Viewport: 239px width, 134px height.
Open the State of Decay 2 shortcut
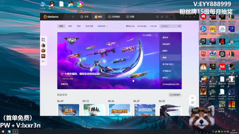203,94
